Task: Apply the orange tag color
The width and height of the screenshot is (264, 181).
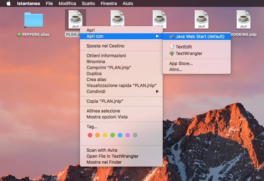Action: [x=98, y=135]
